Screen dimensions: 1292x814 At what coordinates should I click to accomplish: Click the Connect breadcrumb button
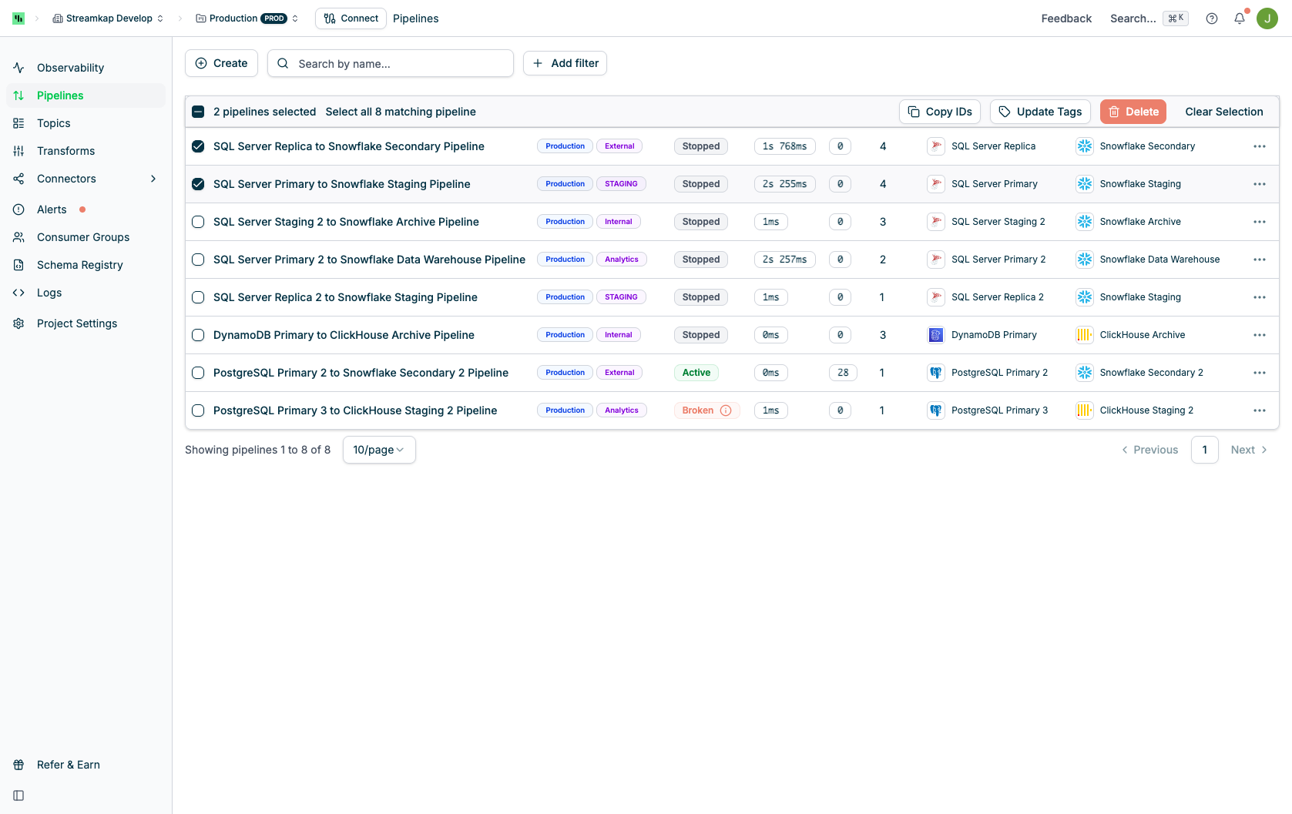(x=351, y=18)
